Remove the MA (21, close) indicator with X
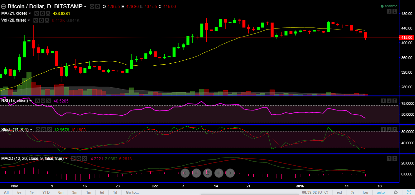The width and height of the screenshot is (415, 195). point(47,13)
